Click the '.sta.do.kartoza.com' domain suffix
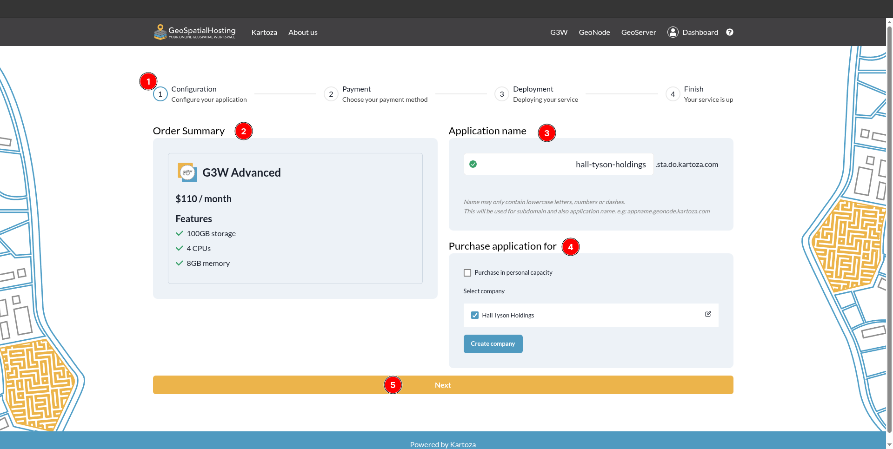893x449 pixels. tap(687, 164)
